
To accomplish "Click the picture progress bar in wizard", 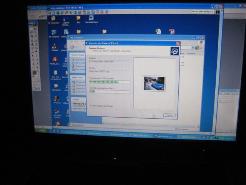I will [x=110, y=82].
